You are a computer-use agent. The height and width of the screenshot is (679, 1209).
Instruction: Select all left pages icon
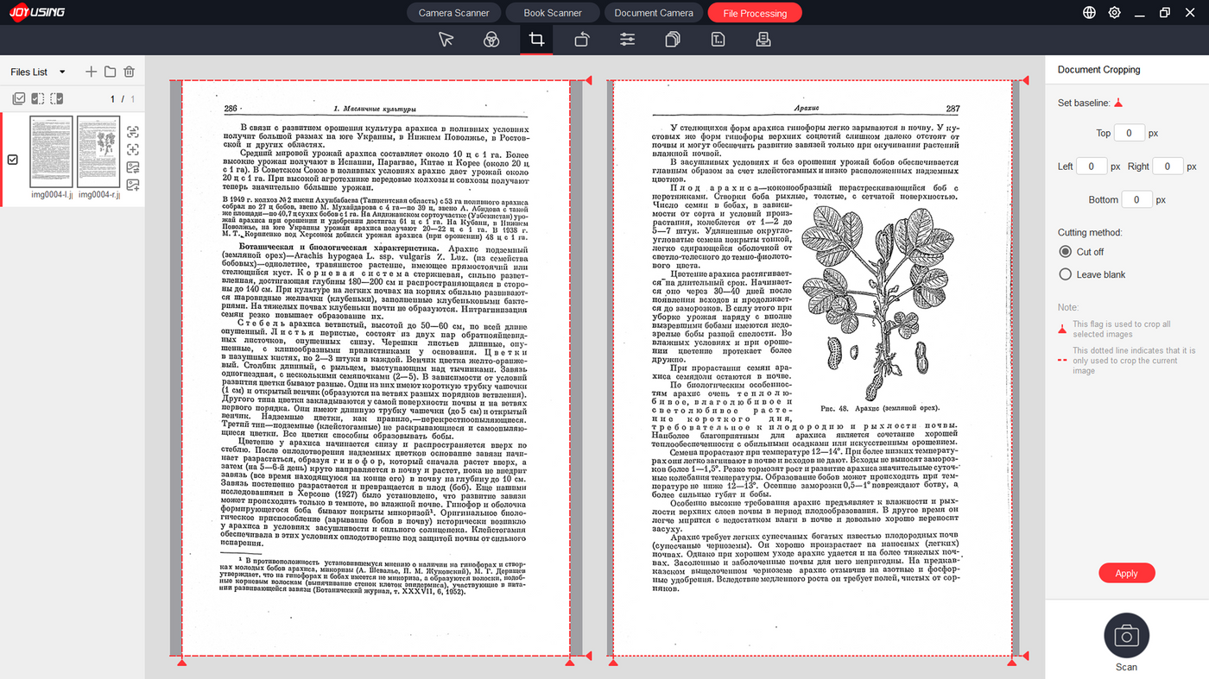pos(38,99)
